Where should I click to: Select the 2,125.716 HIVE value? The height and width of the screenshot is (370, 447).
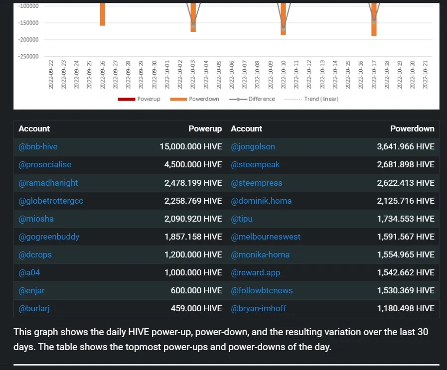click(x=406, y=201)
